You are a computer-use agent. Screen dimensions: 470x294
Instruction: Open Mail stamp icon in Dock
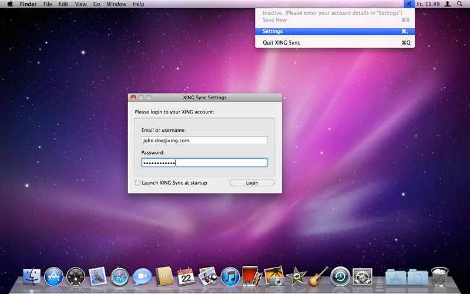tap(98, 276)
